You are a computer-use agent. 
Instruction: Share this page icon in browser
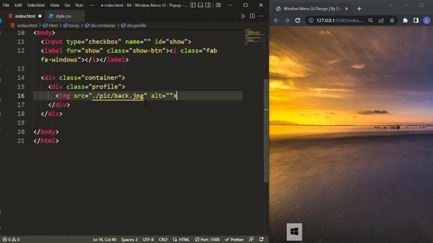point(382,20)
